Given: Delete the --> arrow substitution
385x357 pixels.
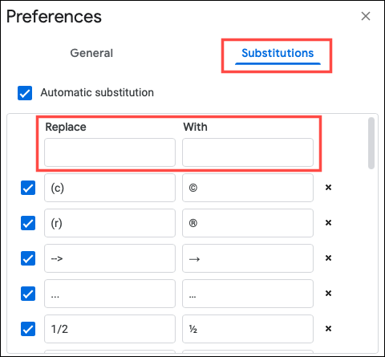Looking at the screenshot, I should tap(328, 258).
